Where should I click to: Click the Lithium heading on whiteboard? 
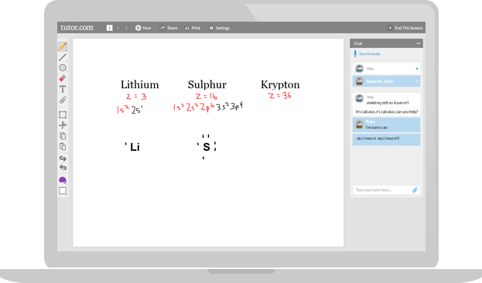[x=139, y=84]
